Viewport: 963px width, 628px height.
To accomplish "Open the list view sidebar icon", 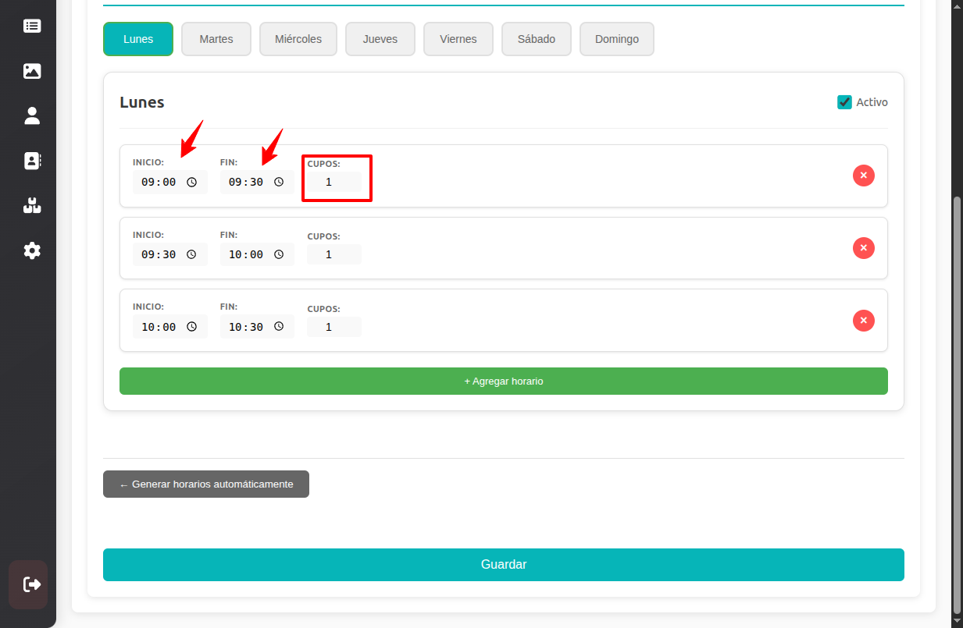I will 32,26.
